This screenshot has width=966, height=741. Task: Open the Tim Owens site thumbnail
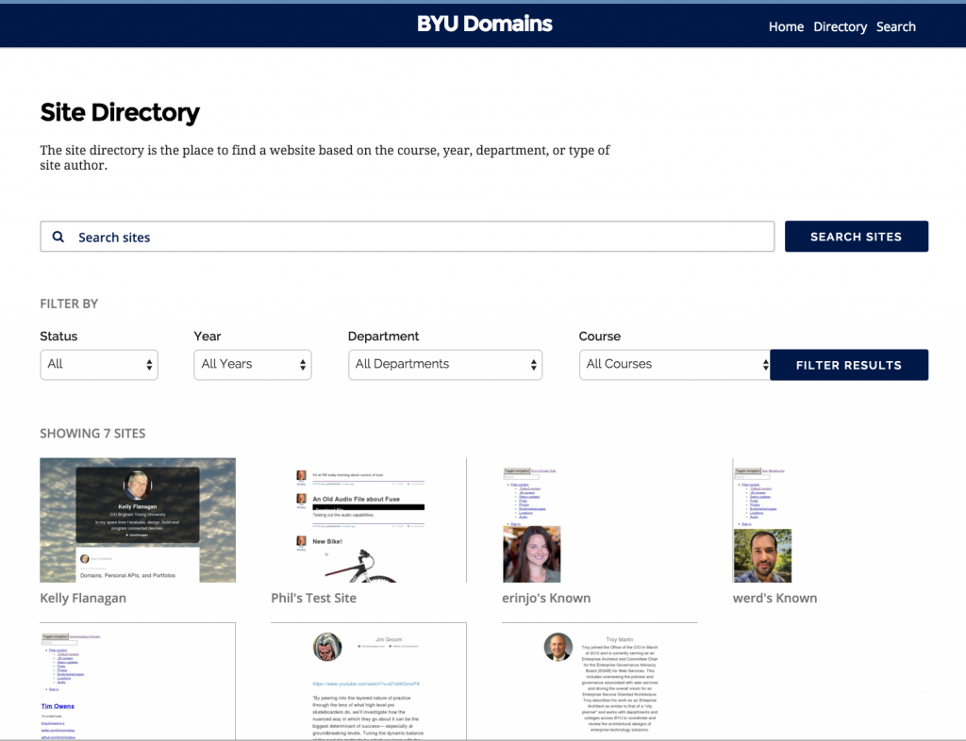[138, 681]
